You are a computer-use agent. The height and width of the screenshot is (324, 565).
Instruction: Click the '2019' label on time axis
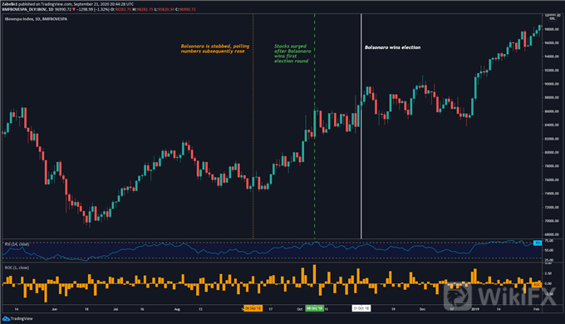475,309
